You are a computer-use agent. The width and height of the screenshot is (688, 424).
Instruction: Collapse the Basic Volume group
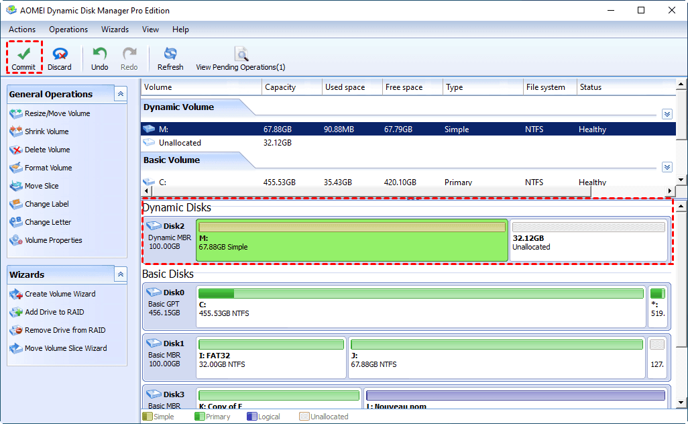coord(667,167)
